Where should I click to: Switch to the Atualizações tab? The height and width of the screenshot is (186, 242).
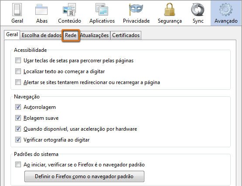point(94,35)
